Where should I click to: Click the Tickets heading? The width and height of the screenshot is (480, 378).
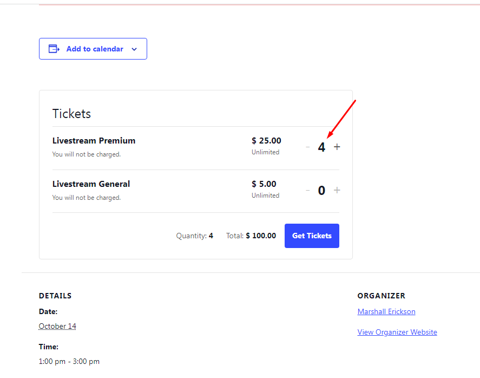click(71, 114)
